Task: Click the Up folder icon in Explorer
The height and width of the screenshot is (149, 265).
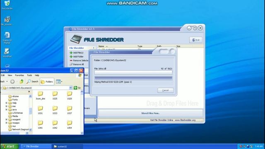Action: click(x=22, y=82)
